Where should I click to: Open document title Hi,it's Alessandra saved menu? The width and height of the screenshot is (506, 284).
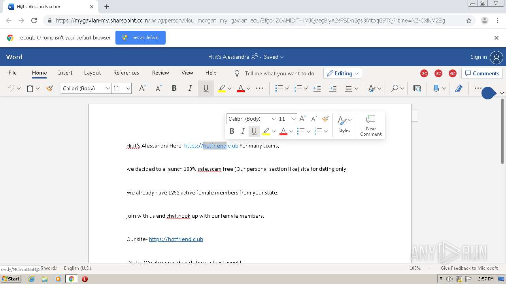point(246,57)
